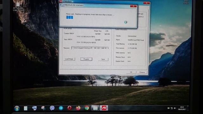Image resolution: width=203 pixels, height=114 pixels.
Task: Click the 'Engine Clock' label
Action: (x=120, y=61)
